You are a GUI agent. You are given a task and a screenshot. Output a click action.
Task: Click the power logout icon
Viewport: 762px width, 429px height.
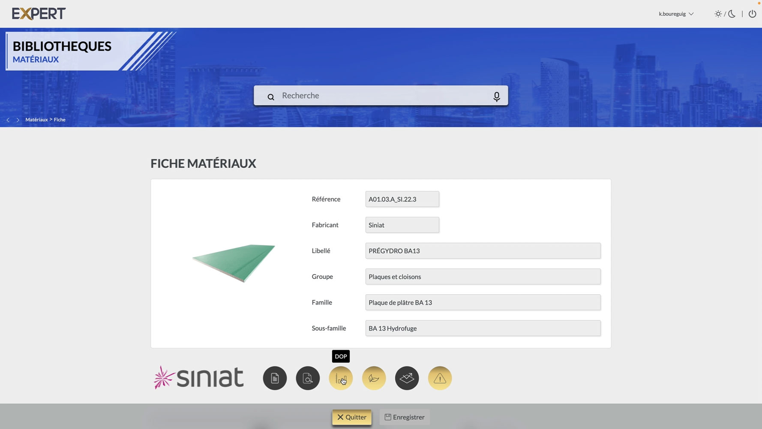point(752,14)
